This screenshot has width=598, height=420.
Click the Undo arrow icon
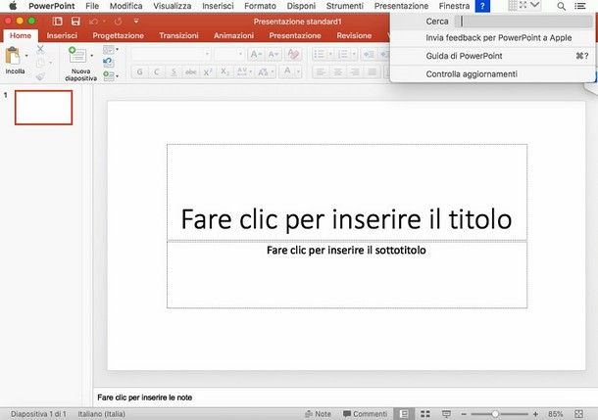click(x=93, y=22)
